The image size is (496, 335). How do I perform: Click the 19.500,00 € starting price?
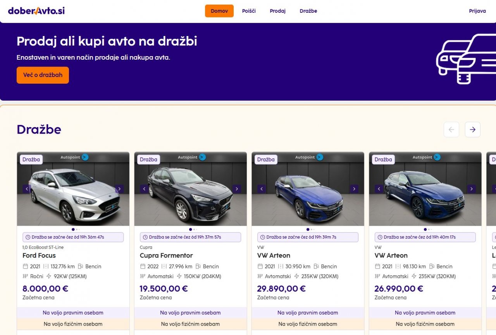(x=164, y=289)
